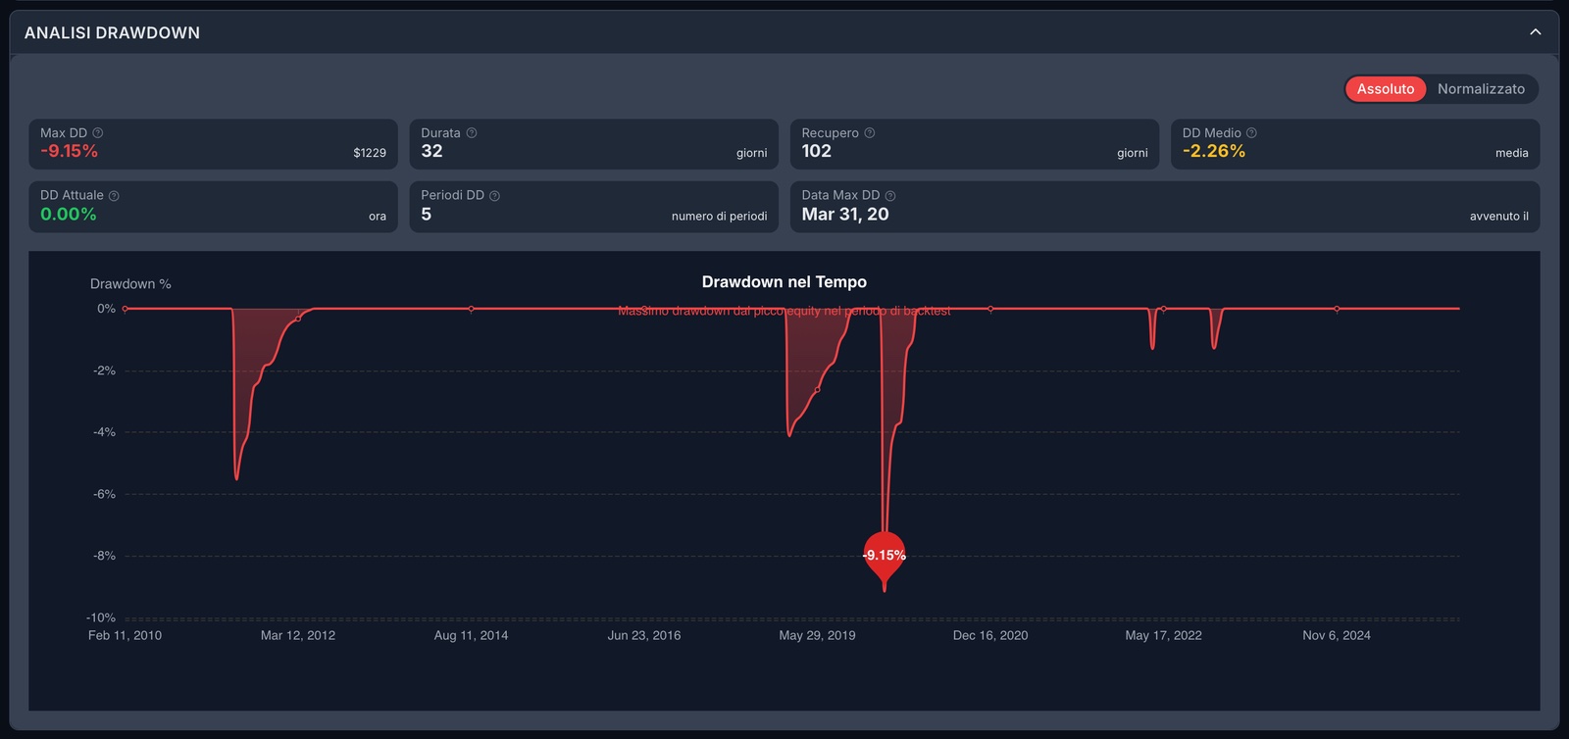The width and height of the screenshot is (1569, 739).
Task: Click the Periodi DD value 5
Action: tap(427, 215)
